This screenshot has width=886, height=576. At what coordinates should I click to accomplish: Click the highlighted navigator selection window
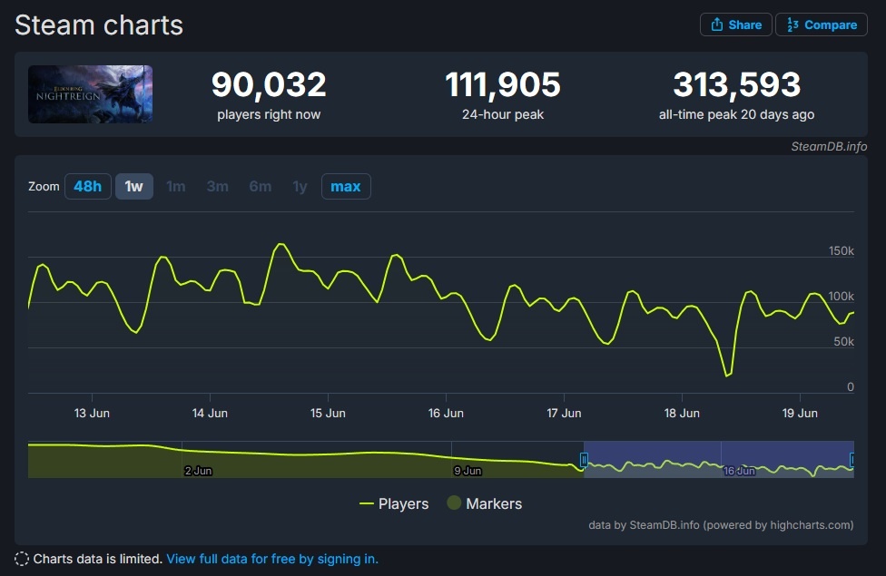click(719, 459)
